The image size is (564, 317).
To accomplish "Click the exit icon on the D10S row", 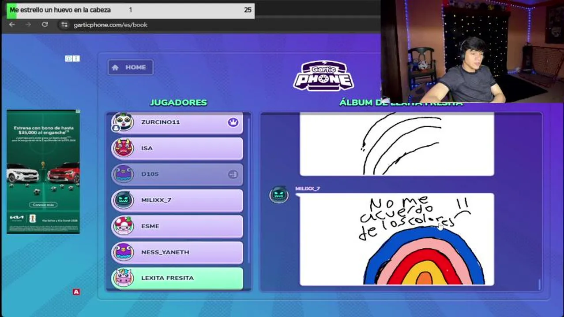I will [233, 174].
